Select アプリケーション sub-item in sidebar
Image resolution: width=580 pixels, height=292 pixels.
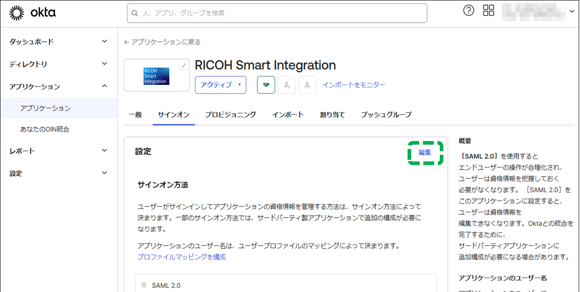point(59,108)
